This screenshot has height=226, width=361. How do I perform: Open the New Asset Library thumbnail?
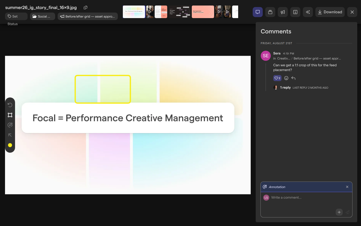(203, 12)
